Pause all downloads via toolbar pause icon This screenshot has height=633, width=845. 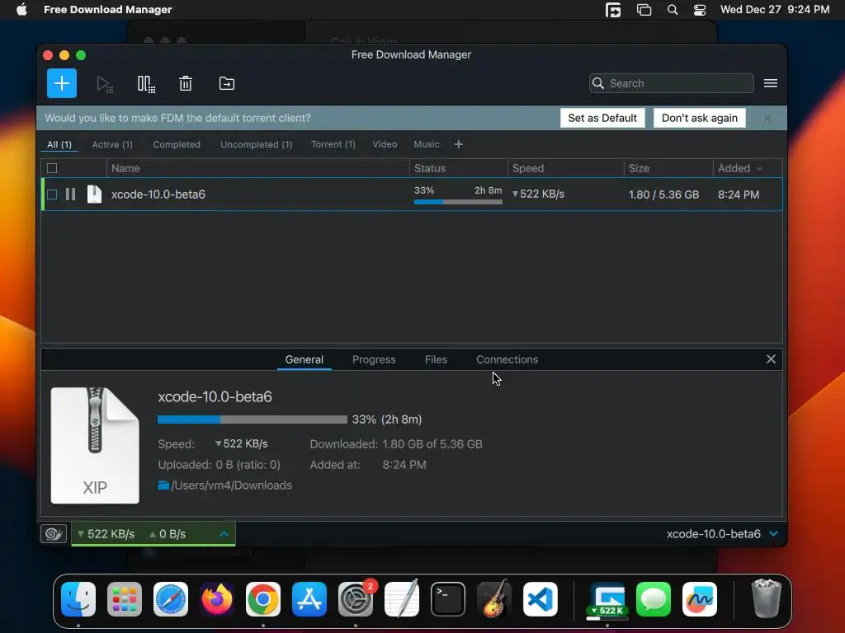(146, 84)
